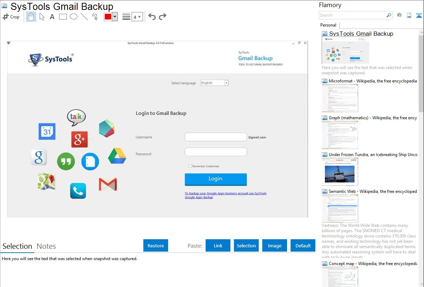The width and height of the screenshot is (424, 287).
Task: Open the Concept map snapshot thumbnail
Action: click(340, 277)
